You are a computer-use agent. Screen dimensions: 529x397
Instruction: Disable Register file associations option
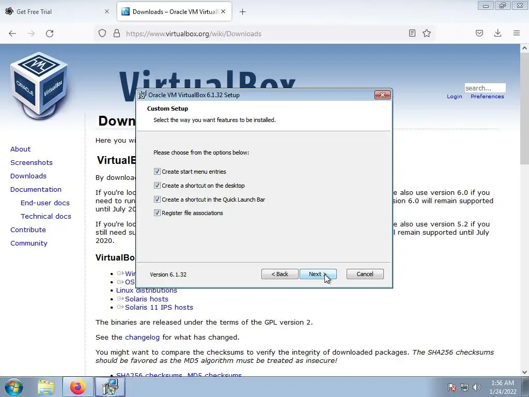[157, 212]
